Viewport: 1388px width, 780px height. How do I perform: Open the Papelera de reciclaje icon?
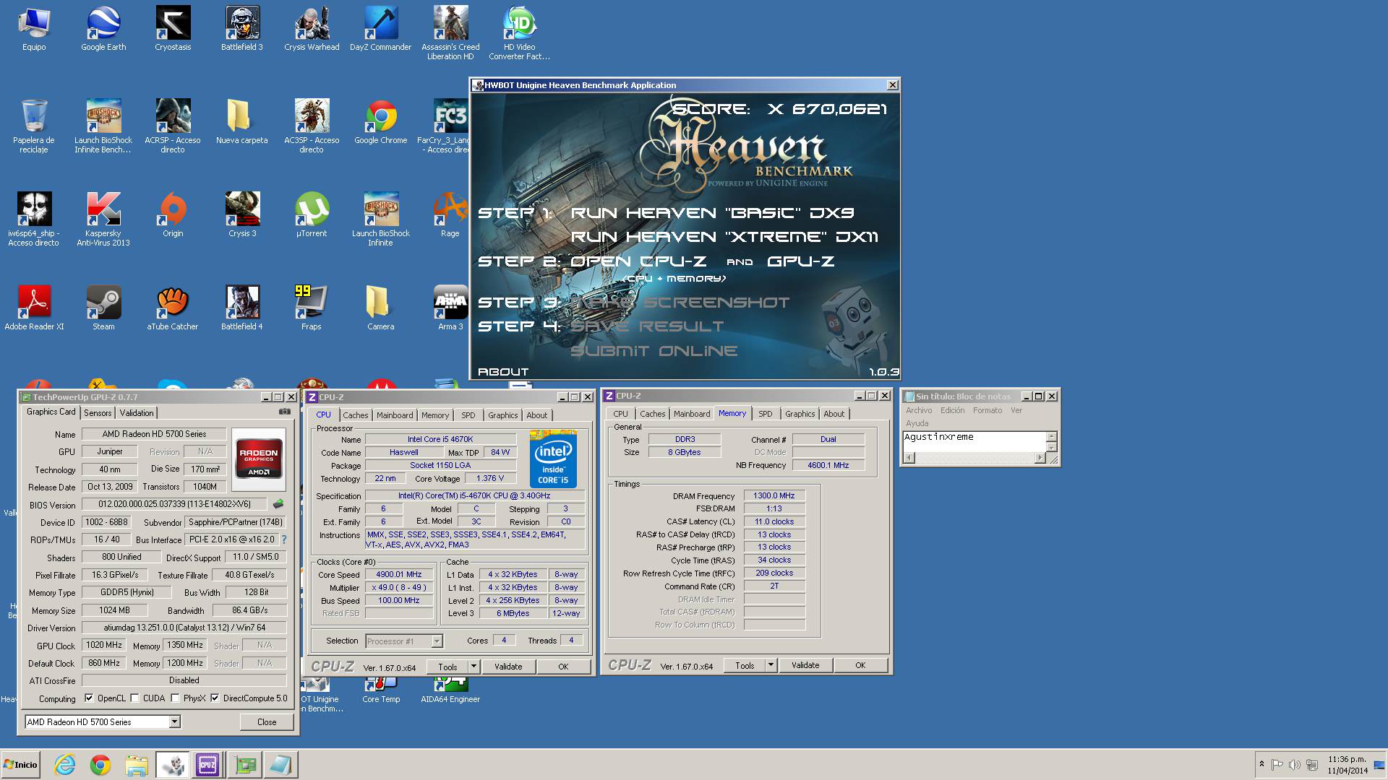(34, 126)
